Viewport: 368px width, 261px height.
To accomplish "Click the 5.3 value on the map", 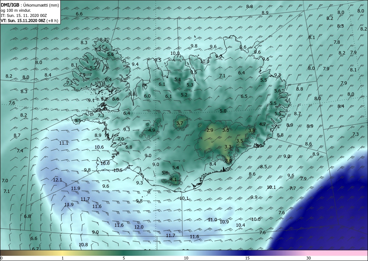I will (190, 85).
